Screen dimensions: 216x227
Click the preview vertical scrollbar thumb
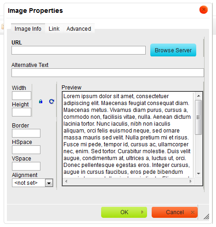coord(199,117)
